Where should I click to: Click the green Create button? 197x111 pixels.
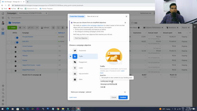pos(12,27)
